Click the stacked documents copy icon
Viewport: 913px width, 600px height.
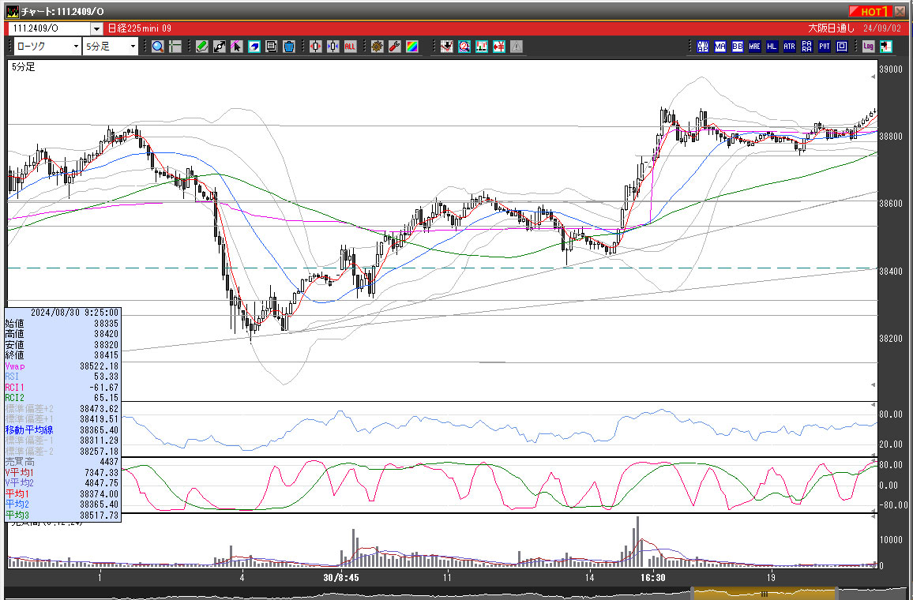pyautogui.click(x=272, y=47)
